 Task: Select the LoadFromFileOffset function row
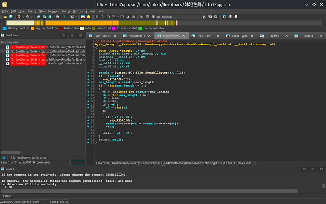coord(43,47)
